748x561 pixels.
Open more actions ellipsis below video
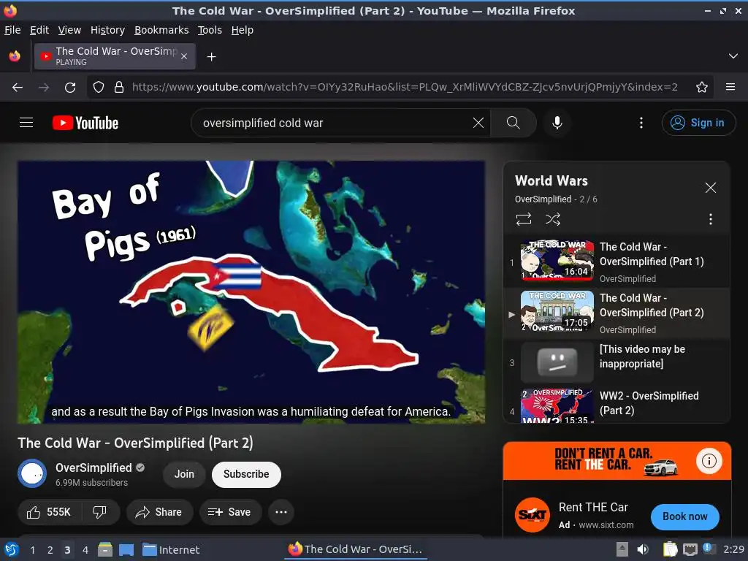(x=281, y=512)
